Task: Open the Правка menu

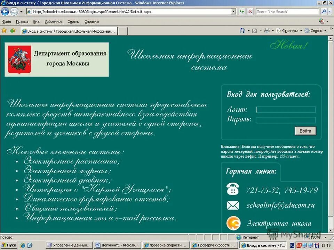Action: point(22,22)
